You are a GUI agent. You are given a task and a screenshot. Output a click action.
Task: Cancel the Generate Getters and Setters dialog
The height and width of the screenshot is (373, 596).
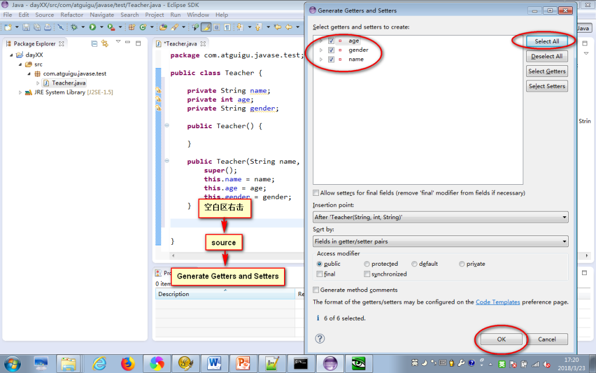pyautogui.click(x=547, y=339)
